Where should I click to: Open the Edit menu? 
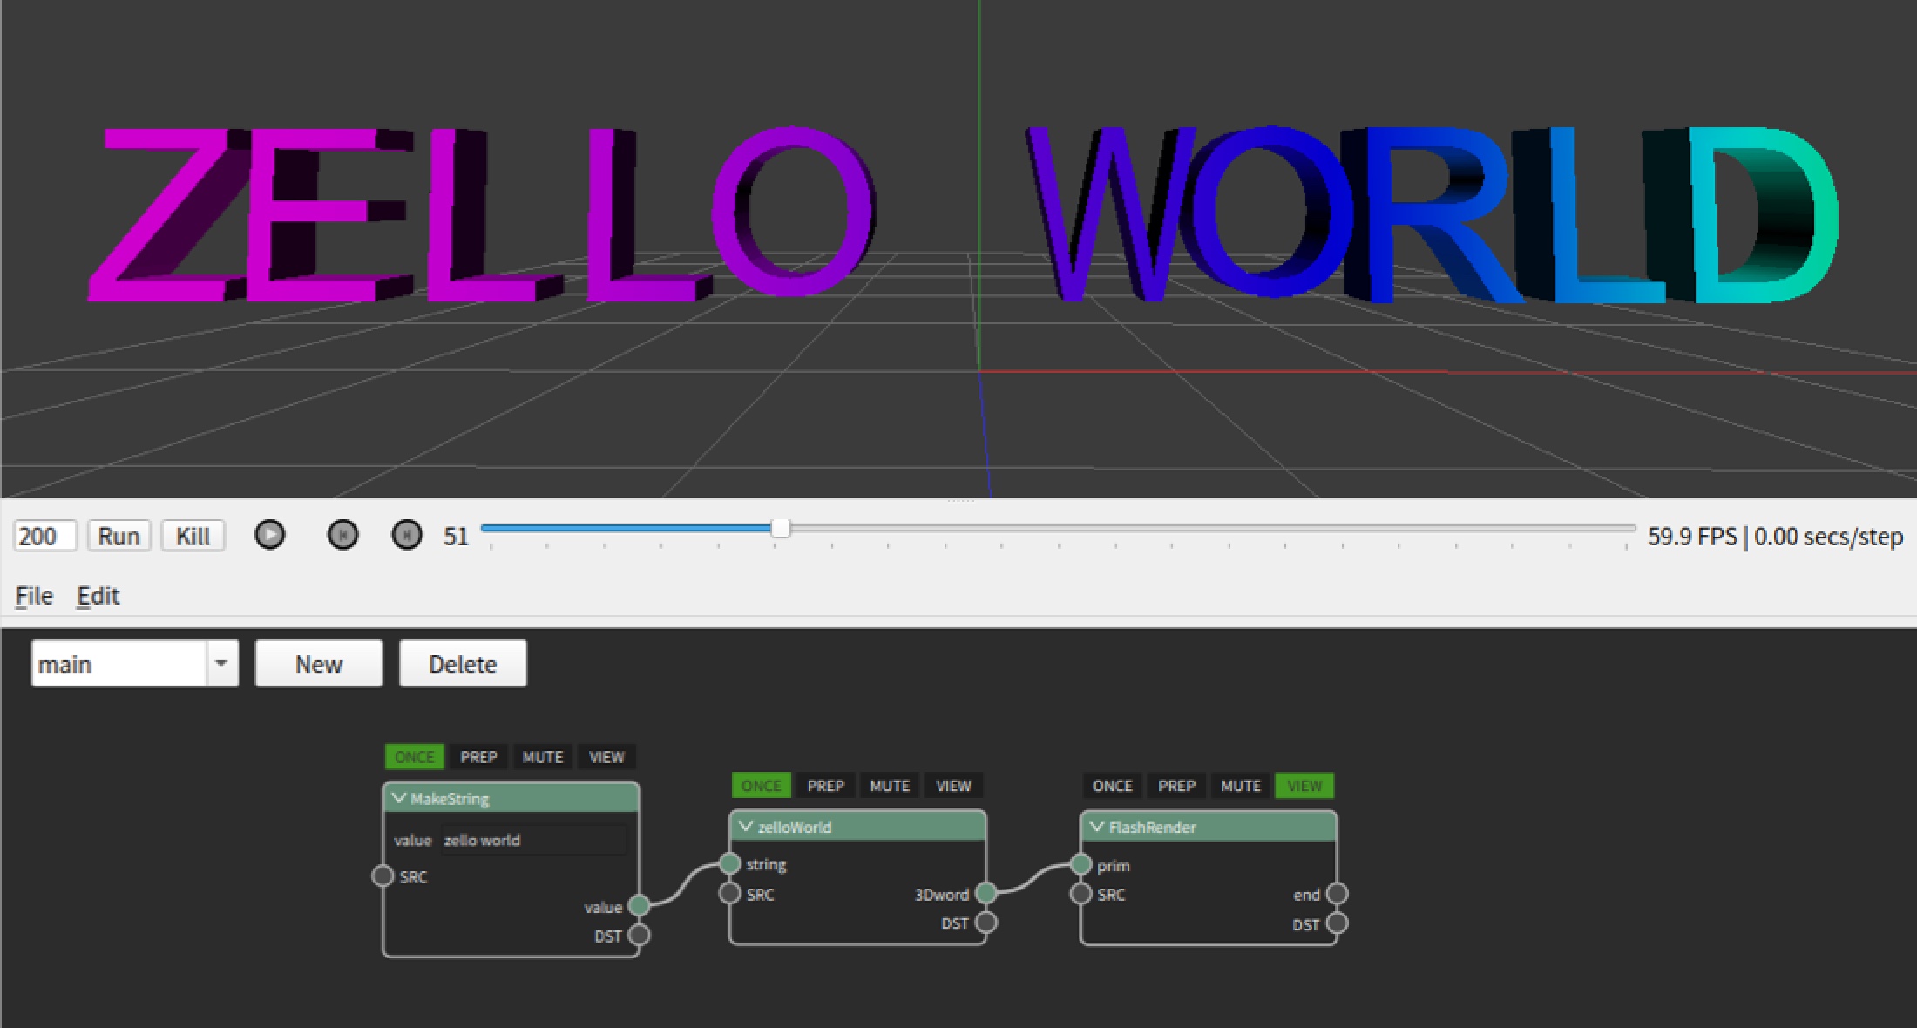[x=98, y=596]
